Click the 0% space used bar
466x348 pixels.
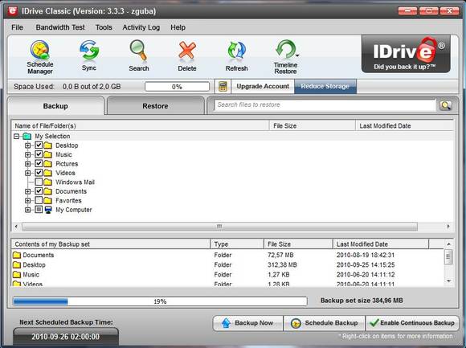coord(177,87)
